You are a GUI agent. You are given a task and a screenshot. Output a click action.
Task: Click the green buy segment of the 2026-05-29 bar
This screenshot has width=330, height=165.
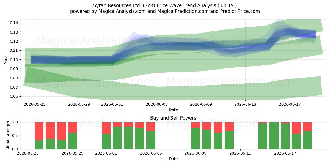click(x=73, y=141)
